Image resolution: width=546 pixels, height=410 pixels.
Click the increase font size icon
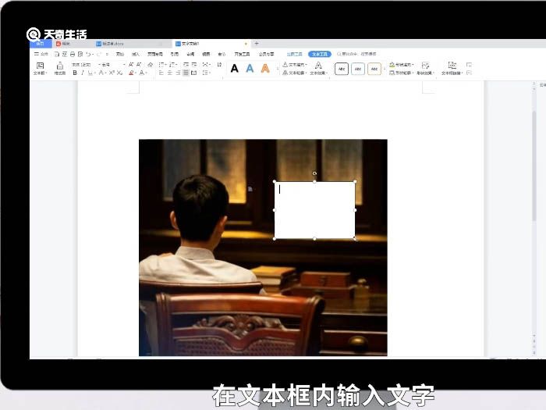click(131, 65)
